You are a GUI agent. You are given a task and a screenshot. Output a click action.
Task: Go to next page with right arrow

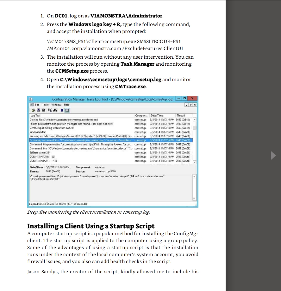click(273, 155)
